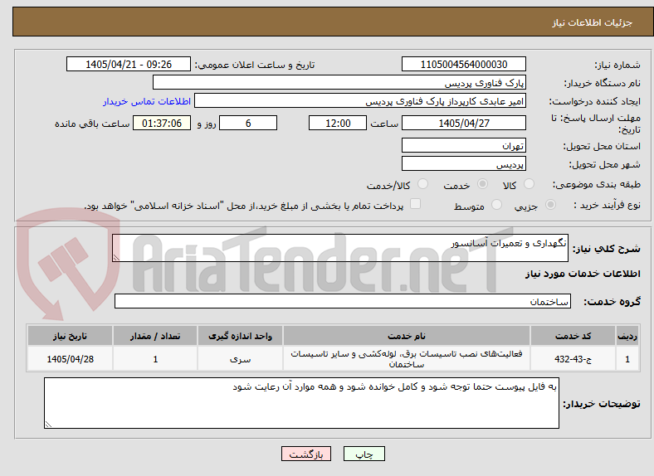The image size is (654, 476).
Task: Click the بازگشت (back) button
Action: pyautogui.click(x=306, y=454)
